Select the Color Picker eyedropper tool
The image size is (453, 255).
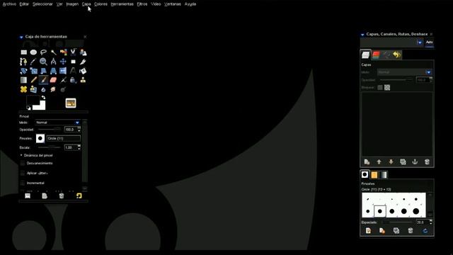(x=33, y=62)
